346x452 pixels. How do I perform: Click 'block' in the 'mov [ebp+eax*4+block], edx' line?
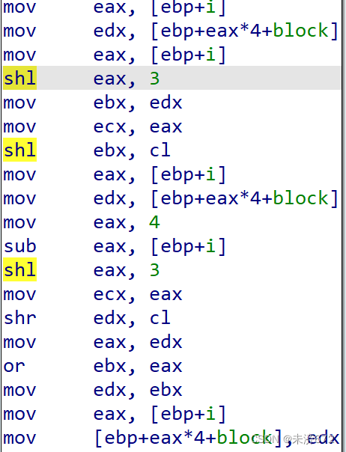click(244, 437)
